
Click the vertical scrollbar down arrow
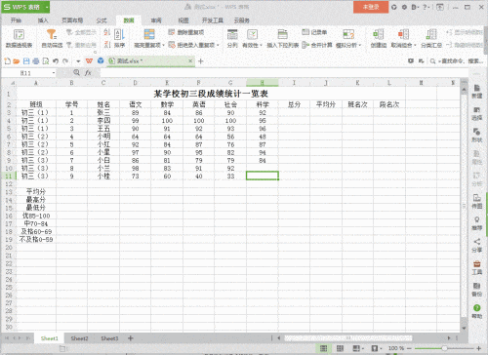pos(465,329)
